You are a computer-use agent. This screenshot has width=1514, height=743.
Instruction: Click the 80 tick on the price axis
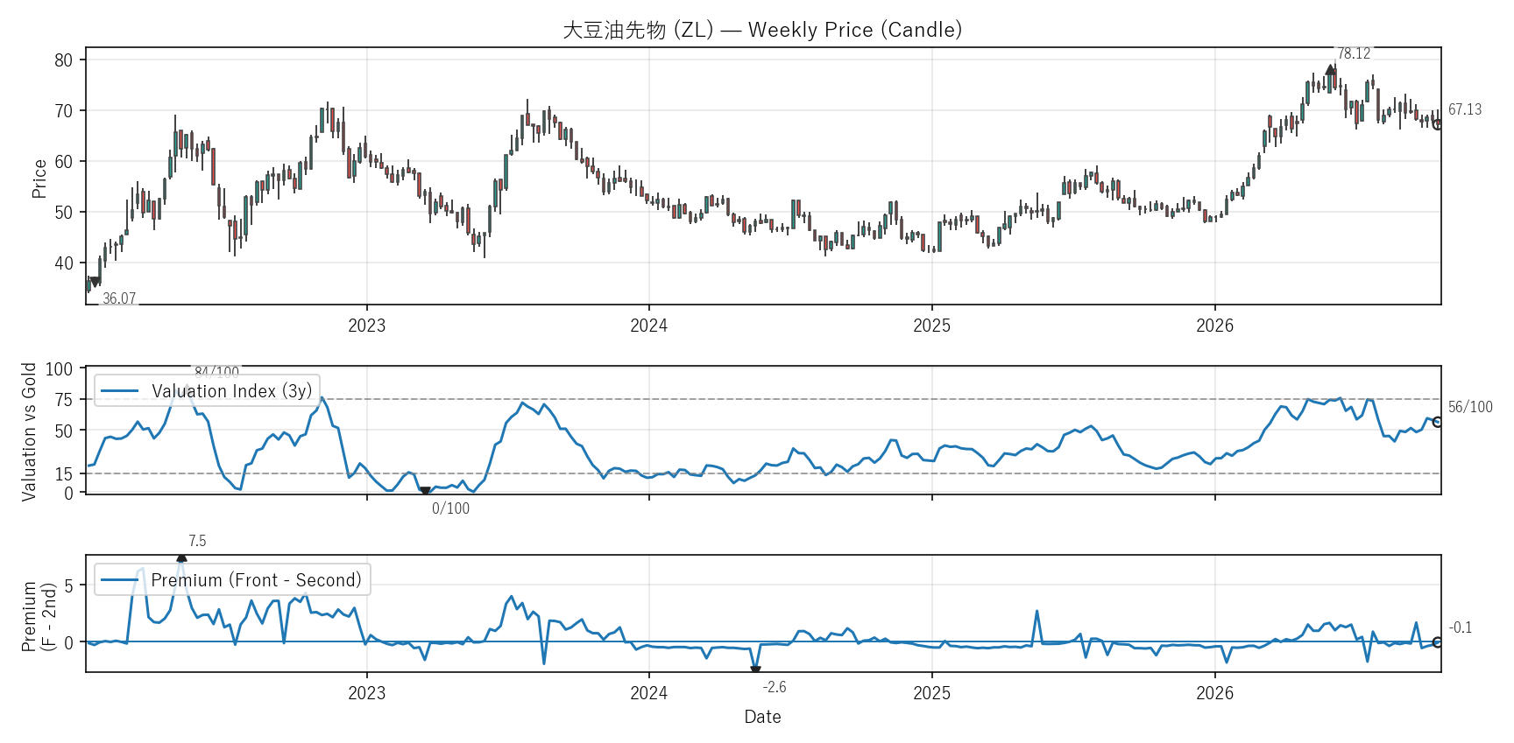(64, 60)
